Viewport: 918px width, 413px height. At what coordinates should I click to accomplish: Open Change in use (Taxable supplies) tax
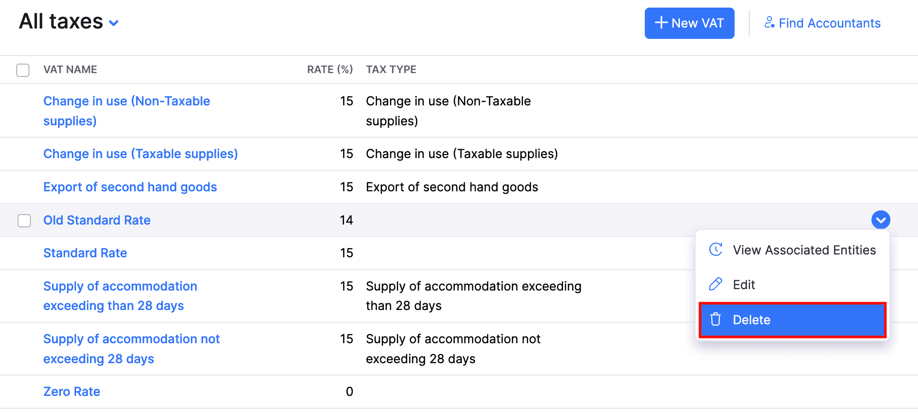[141, 154]
